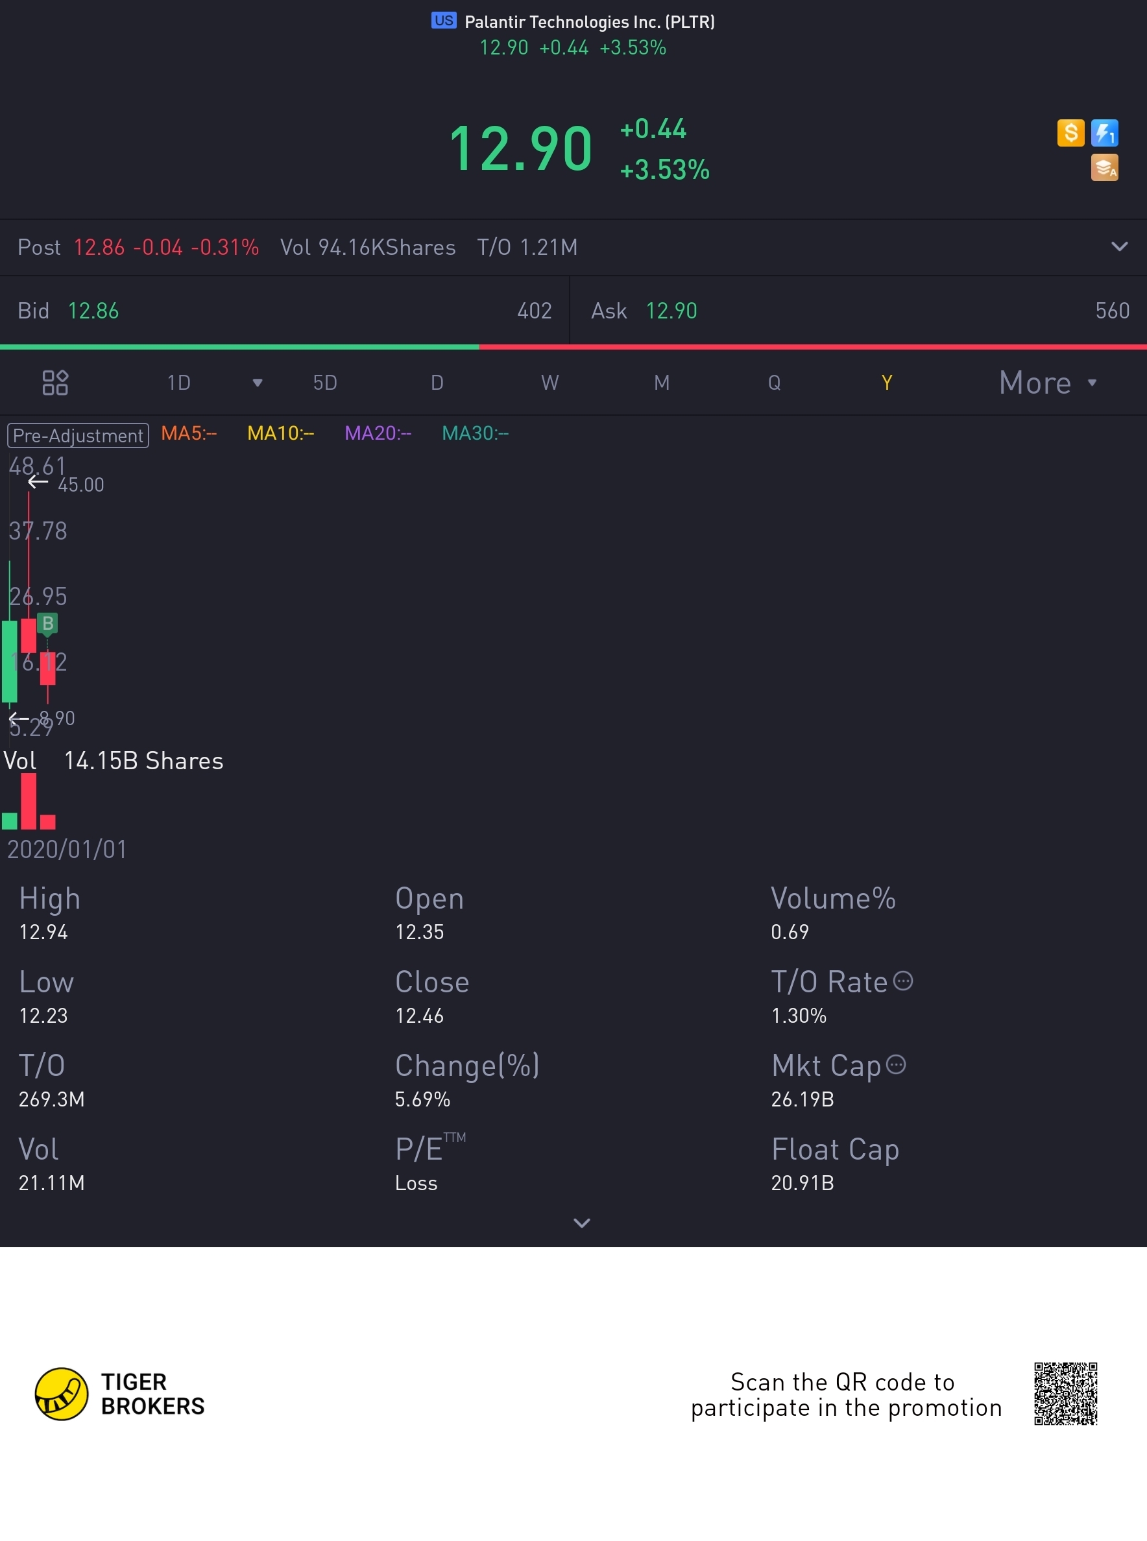Tap the Vol 14.15B Shares label
Screen dimensions: 1147x1541
[x=114, y=761]
